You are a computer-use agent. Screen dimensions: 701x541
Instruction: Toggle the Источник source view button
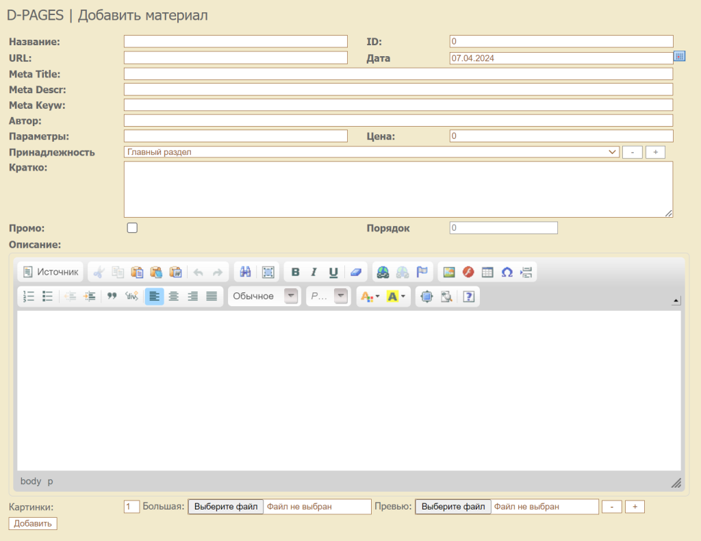coord(51,272)
